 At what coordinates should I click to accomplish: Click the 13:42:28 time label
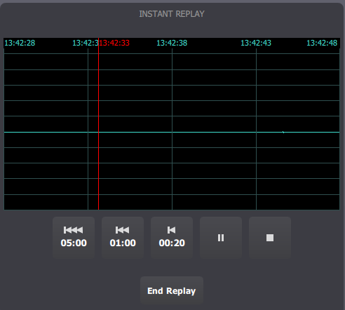tap(20, 43)
